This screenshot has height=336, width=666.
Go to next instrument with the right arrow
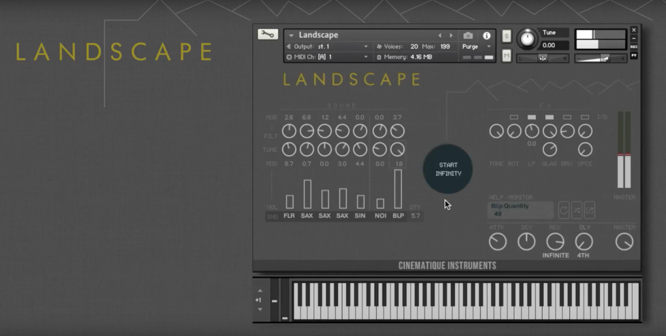451,36
